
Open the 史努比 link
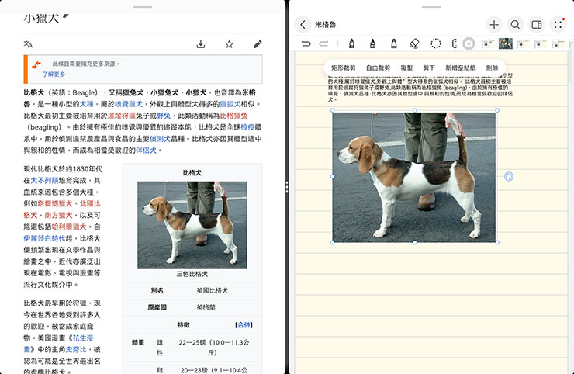point(76,349)
